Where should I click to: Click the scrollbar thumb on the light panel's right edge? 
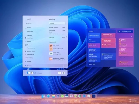click(66, 37)
